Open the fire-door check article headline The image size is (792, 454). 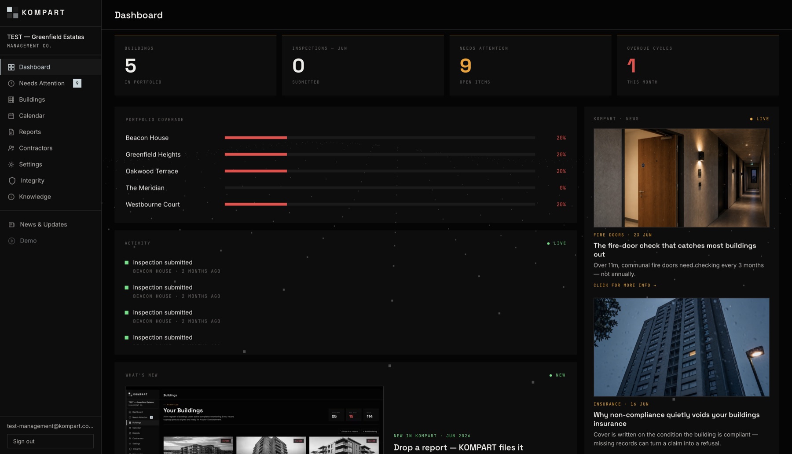[675, 250]
